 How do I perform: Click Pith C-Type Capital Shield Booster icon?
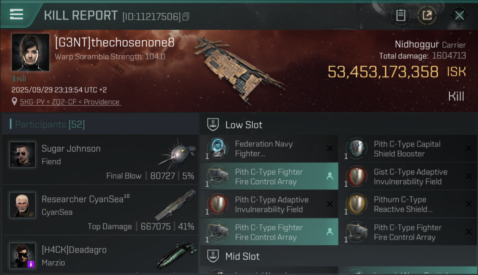tap(357, 148)
